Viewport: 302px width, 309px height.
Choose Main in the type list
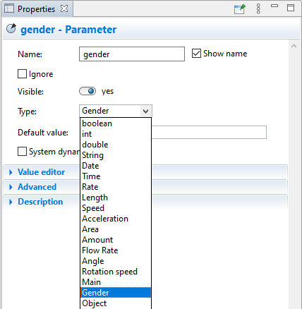click(x=116, y=282)
